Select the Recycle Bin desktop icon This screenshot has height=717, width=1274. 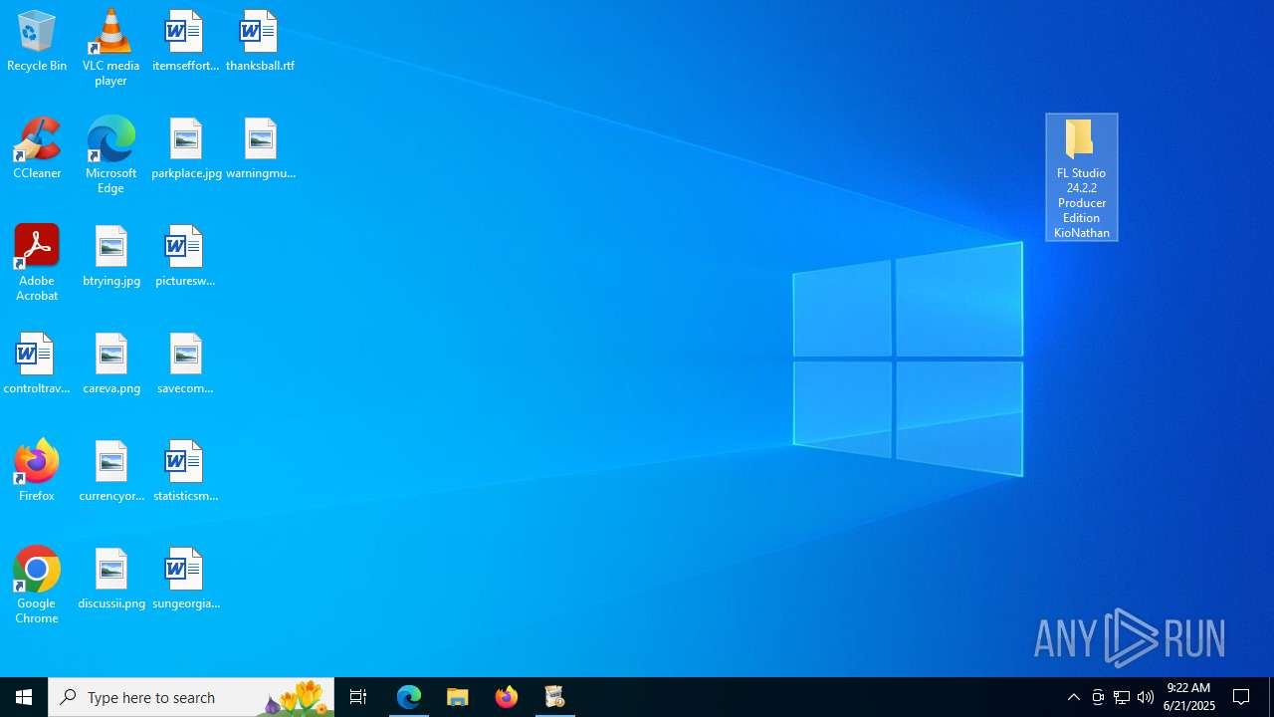pyautogui.click(x=37, y=42)
